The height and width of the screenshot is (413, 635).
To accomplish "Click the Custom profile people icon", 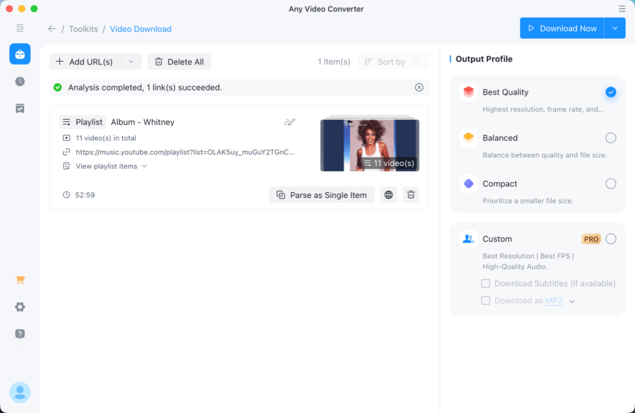I will [x=469, y=239].
